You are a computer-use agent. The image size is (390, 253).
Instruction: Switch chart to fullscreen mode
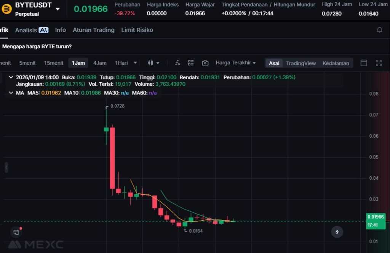(x=379, y=63)
